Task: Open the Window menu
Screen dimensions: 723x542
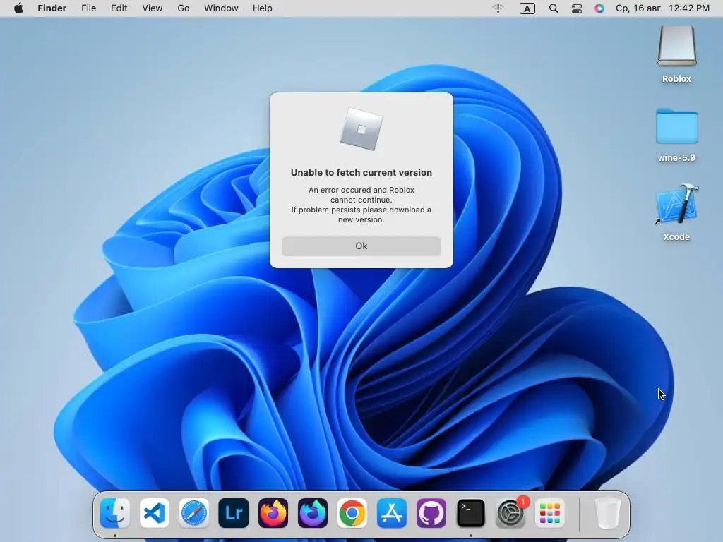Action: pos(221,8)
